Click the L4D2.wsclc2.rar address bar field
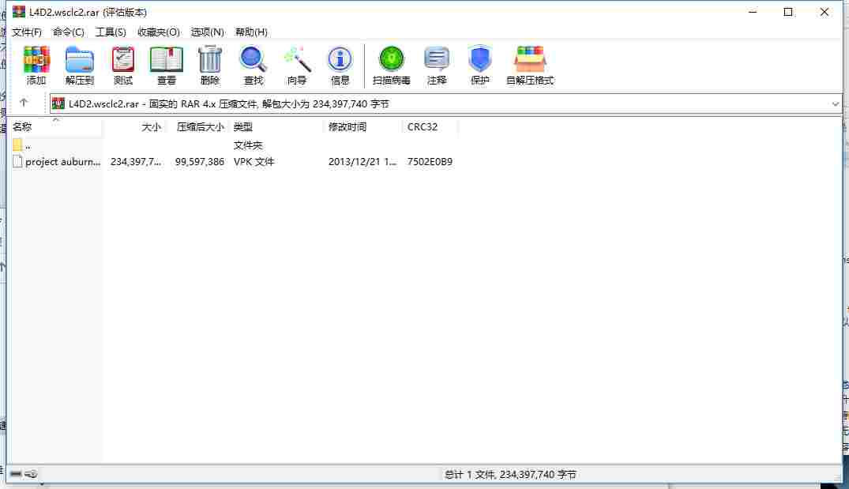849x489 pixels. (x=445, y=104)
